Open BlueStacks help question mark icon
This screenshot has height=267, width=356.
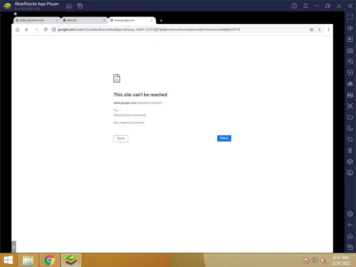294,6
